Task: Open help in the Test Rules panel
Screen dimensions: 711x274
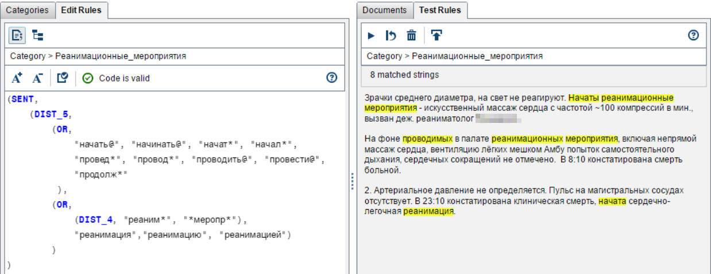Action: [x=693, y=36]
